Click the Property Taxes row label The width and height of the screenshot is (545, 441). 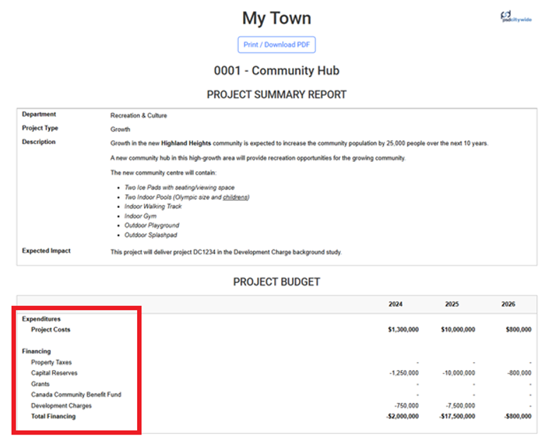pyautogui.click(x=52, y=363)
